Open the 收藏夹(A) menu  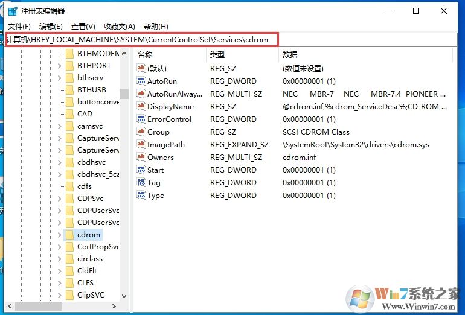coord(120,27)
